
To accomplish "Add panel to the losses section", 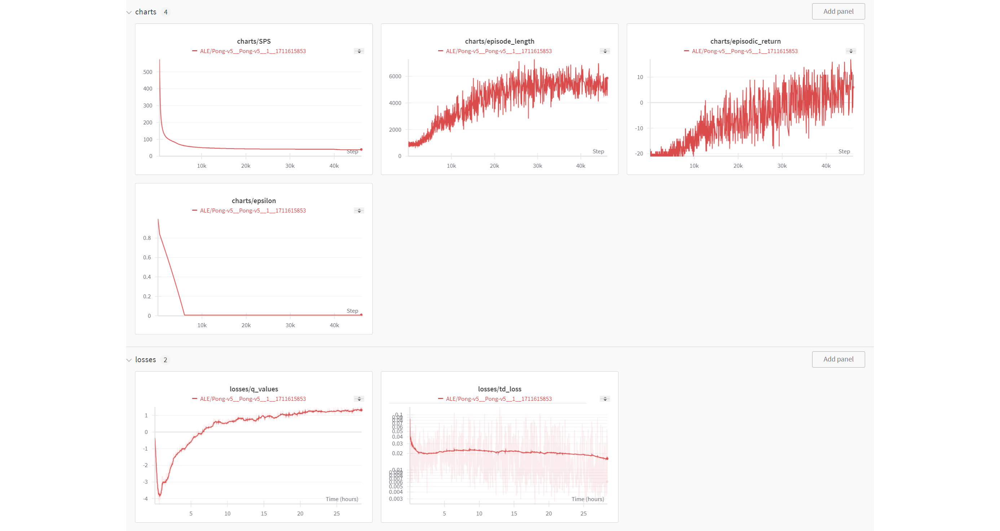I will point(838,359).
